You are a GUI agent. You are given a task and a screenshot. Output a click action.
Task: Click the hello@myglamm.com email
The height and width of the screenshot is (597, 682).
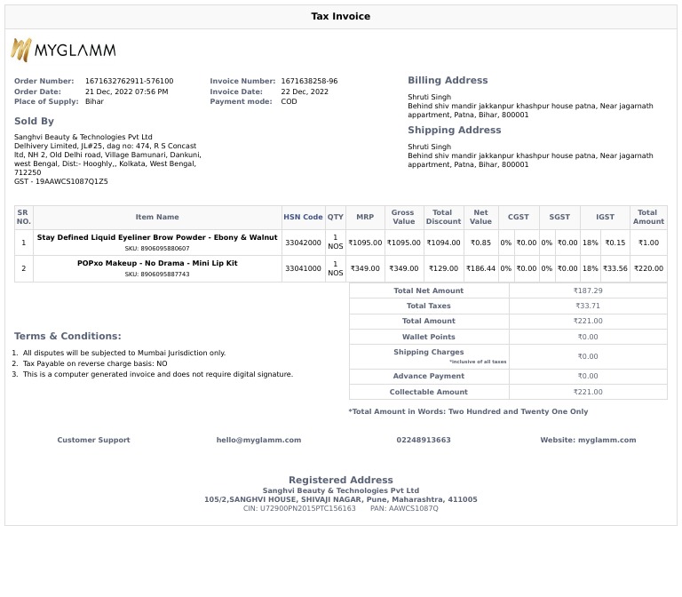pyautogui.click(x=258, y=440)
